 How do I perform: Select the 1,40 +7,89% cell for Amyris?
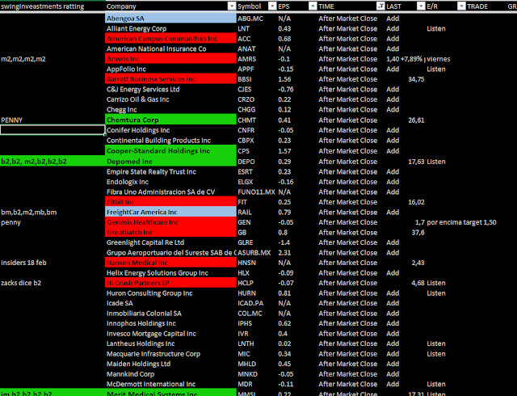405,59
